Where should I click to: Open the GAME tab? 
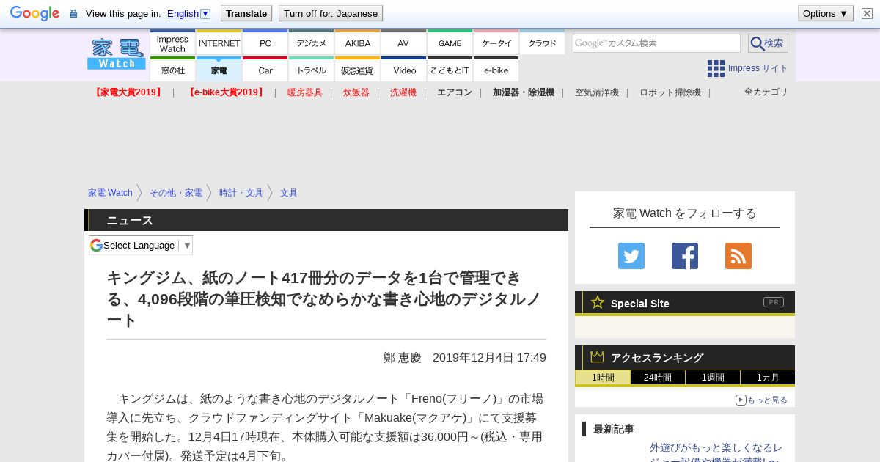[x=450, y=43]
